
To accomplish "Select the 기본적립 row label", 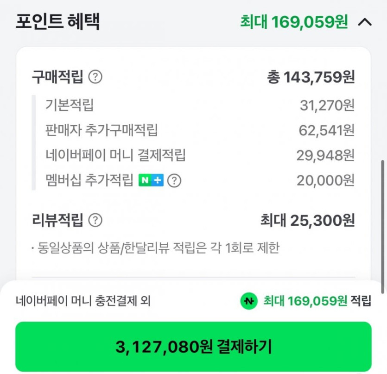I will point(70,105).
